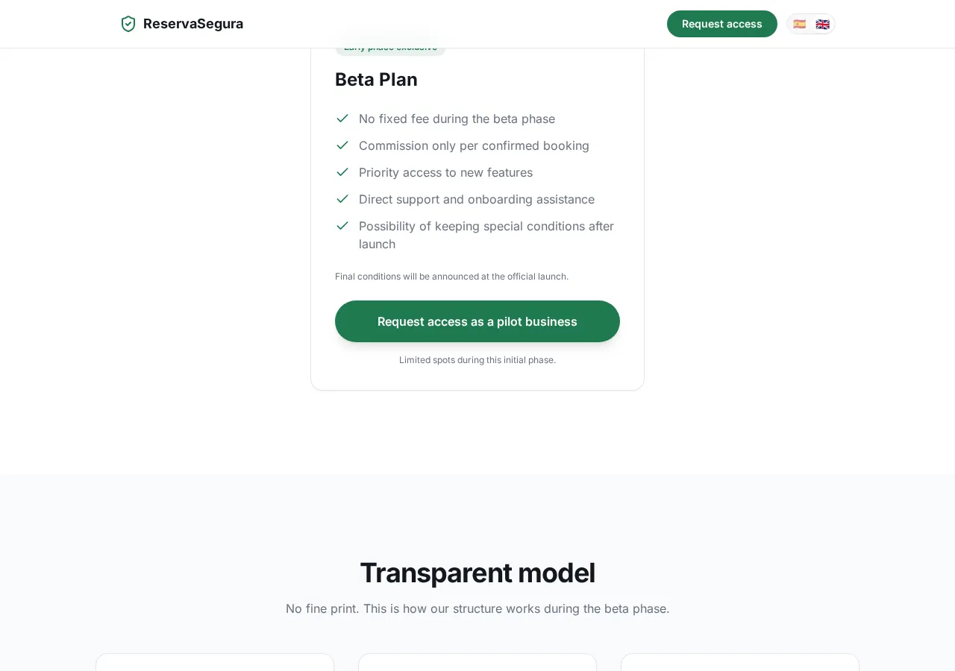Open the 'Early phase exclusive' badge
Screen dimensions: 955x671
pyautogui.click(x=390, y=46)
